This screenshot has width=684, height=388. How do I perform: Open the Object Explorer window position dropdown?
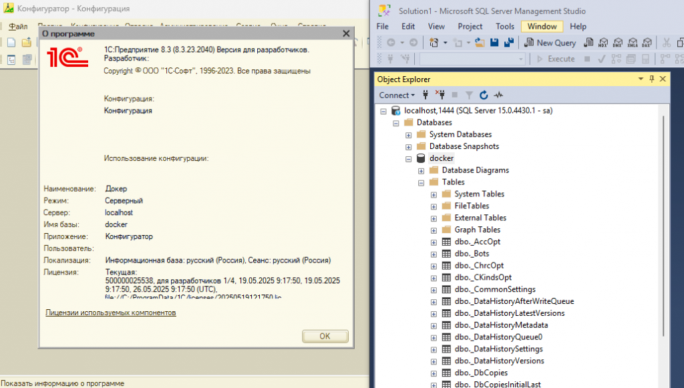click(641, 79)
